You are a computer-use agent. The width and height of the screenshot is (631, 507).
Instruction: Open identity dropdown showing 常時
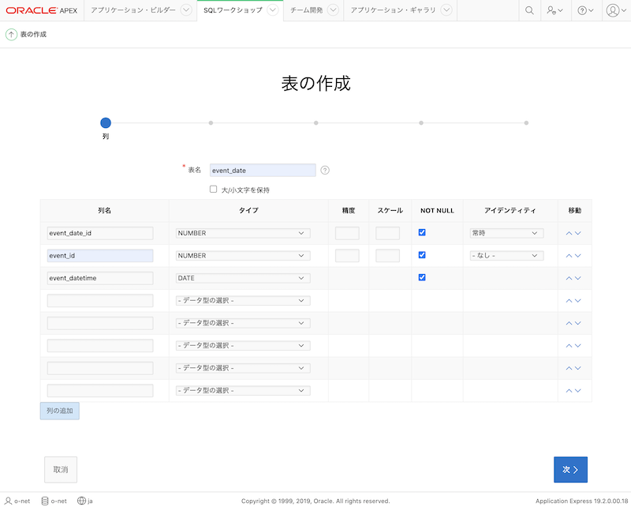point(506,233)
